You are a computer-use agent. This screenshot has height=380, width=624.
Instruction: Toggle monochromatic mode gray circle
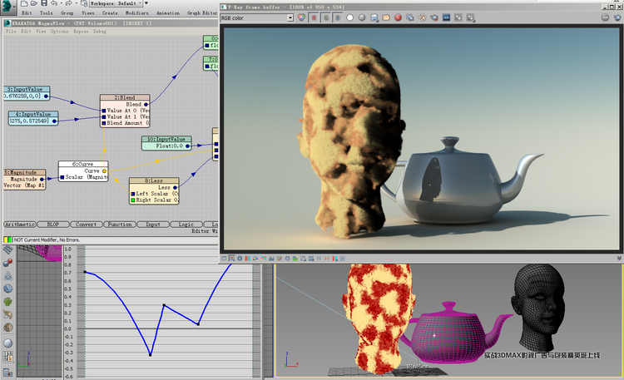(x=362, y=17)
